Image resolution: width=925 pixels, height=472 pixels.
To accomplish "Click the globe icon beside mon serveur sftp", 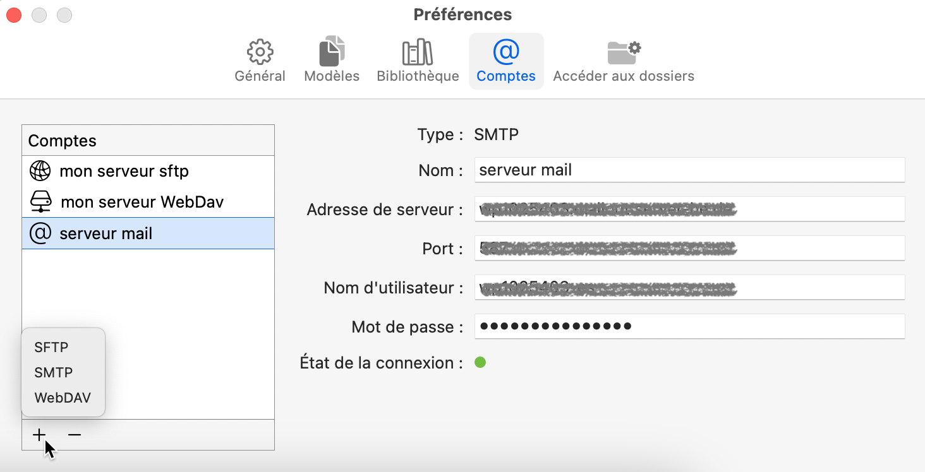I will pos(39,170).
